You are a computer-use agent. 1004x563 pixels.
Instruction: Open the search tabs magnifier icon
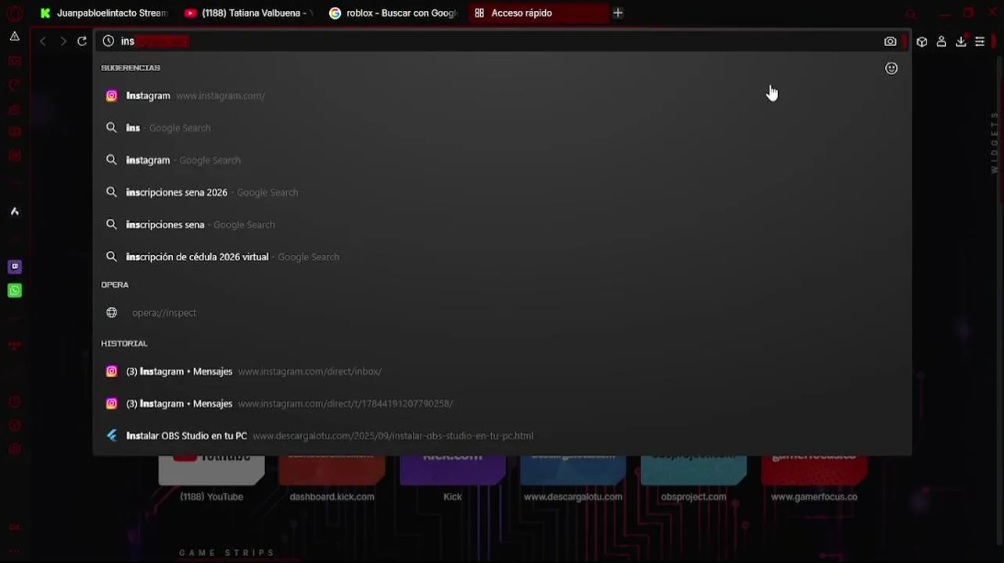[911, 13]
